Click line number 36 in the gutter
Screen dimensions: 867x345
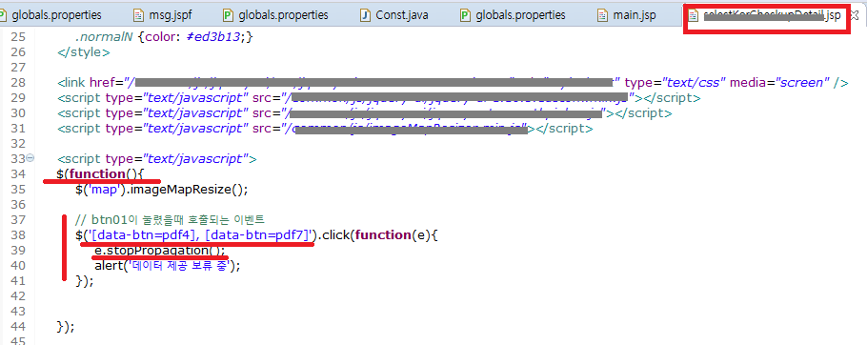click(18, 205)
